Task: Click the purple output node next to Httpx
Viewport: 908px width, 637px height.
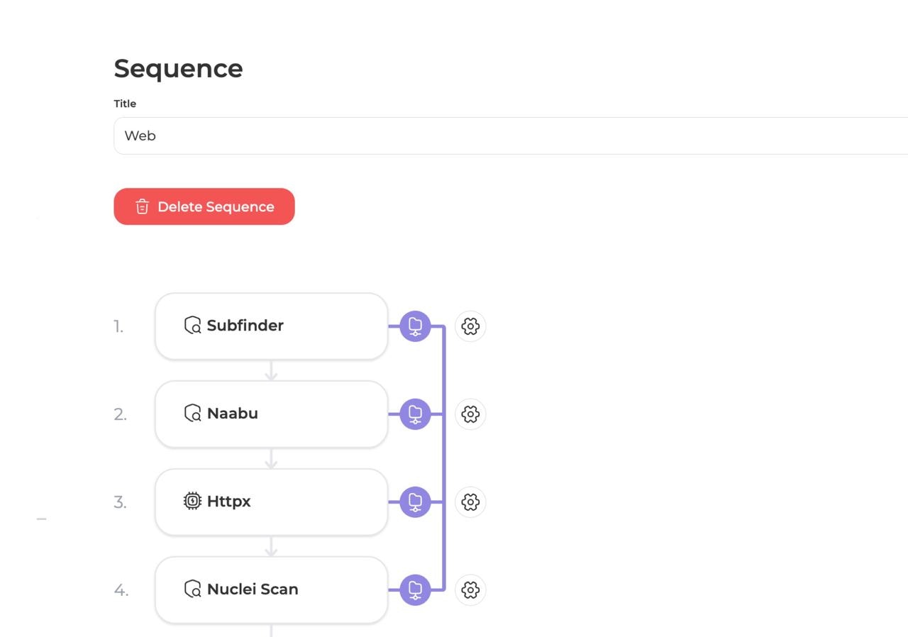Action: coord(416,502)
